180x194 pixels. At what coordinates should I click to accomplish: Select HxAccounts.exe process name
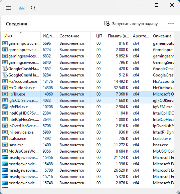coord(23,81)
